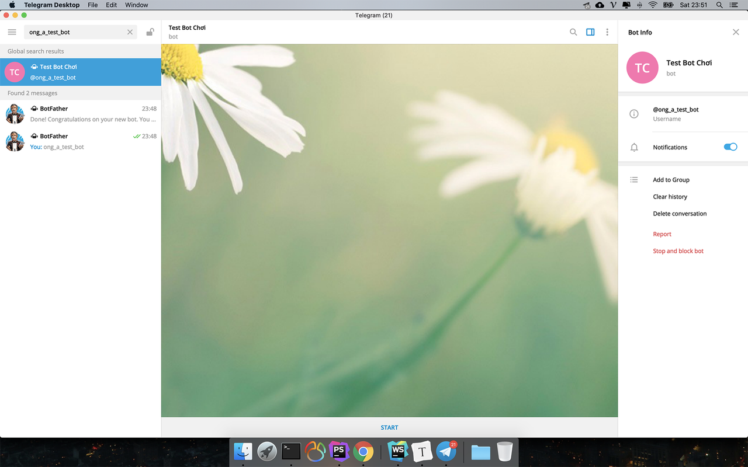The width and height of the screenshot is (748, 467).
Task: Open Finder from the Dock
Action: [243, 451]
